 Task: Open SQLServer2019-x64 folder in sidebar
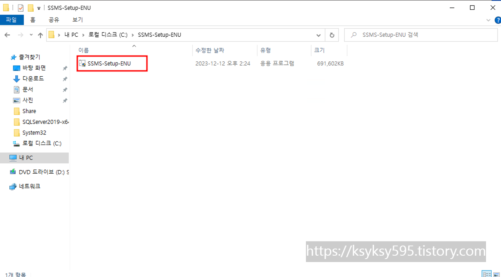(x=45, y=122)
